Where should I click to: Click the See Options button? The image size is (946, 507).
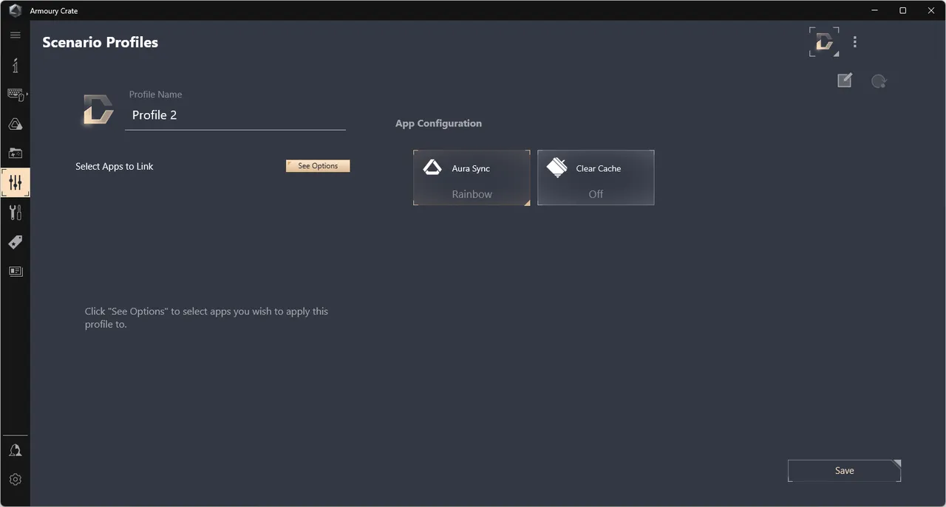click(x=318, y=166)
